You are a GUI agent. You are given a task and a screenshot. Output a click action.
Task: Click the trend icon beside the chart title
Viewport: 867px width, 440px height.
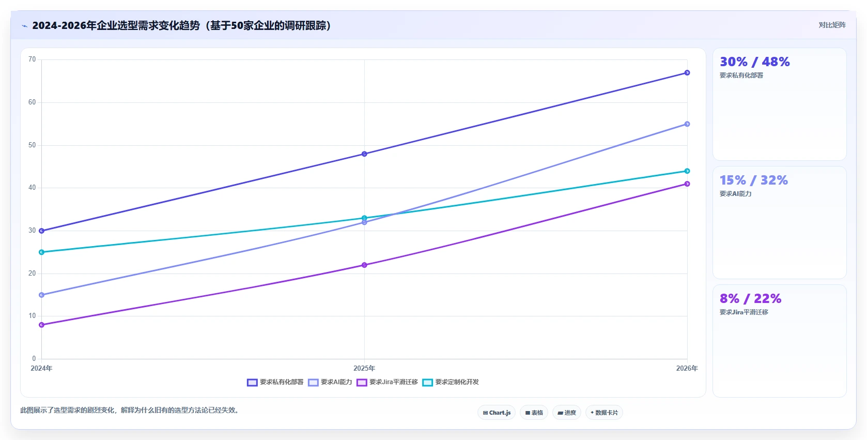pos(24,26)
